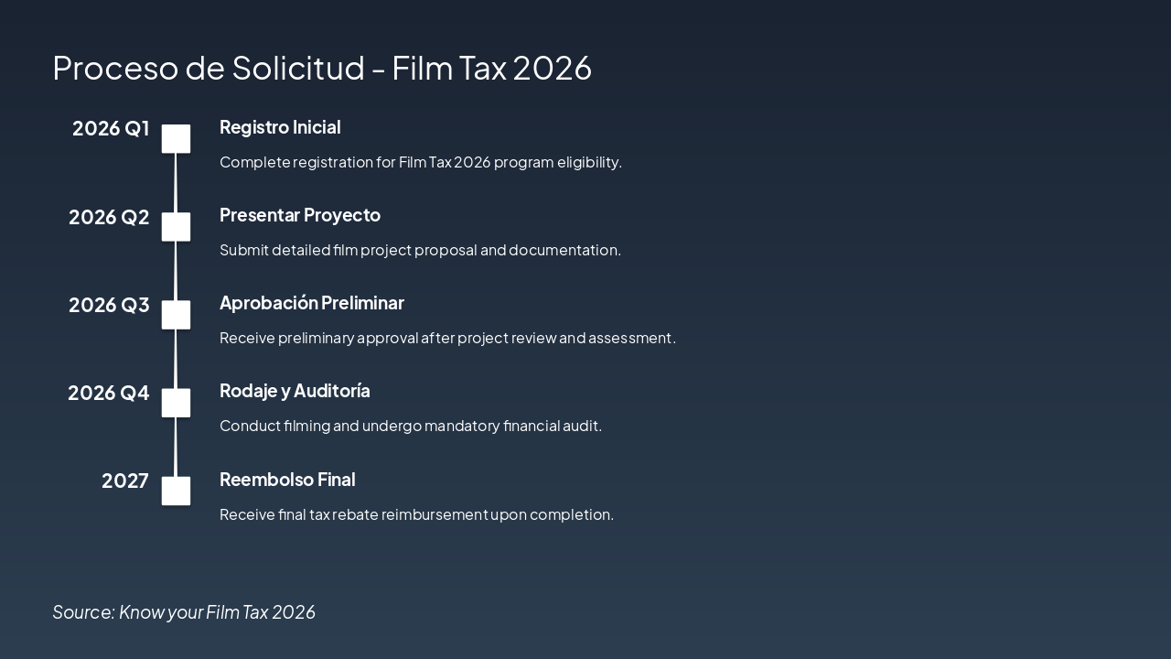Select the 'Submit detailed film project' description
Viewport: 1171px width, 659px height.
coord(420,250)
